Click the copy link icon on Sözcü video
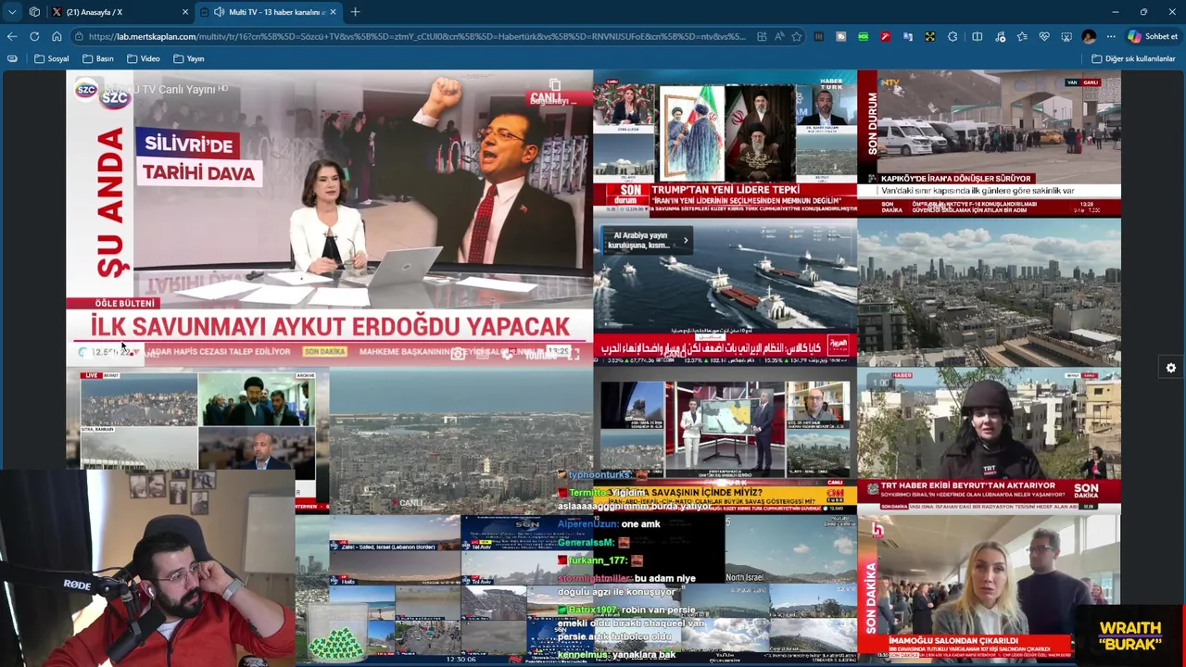1186x667 pixels. 555,85
